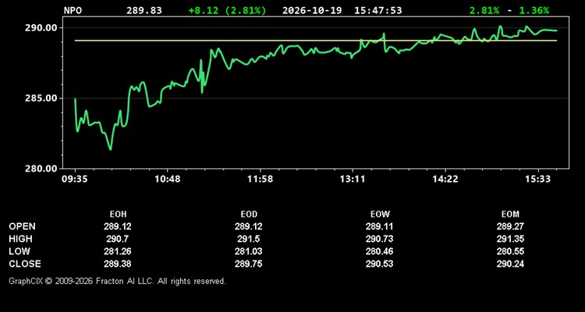Click the EOW open value 289.11
This screenshot has height=312, width=585.
click(379, 226)
